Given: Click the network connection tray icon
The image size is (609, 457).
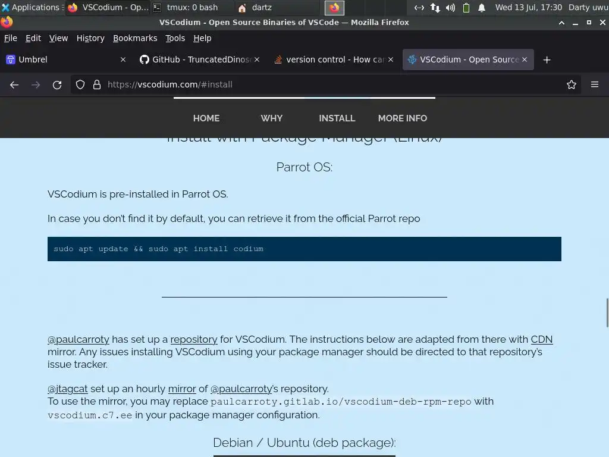Looking at the screenshot, I should coord(419,7).
